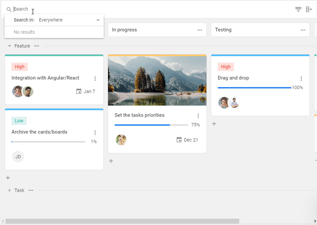Click Drag and drop 100% progress bar
This screenshot has height=225, width=317.
point(255,88)
